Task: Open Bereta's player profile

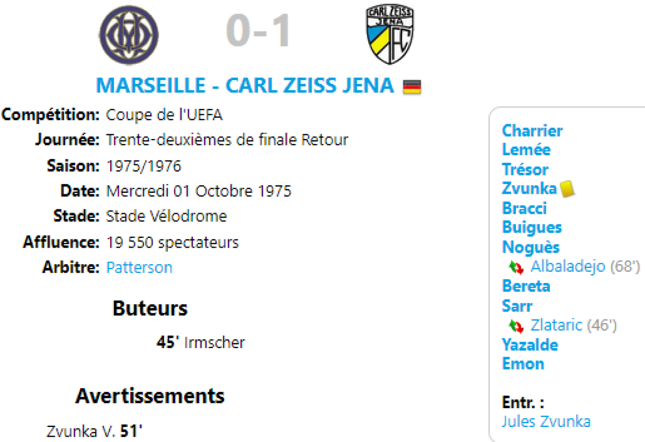Action: pyautogui.click(x=526, y=286)
